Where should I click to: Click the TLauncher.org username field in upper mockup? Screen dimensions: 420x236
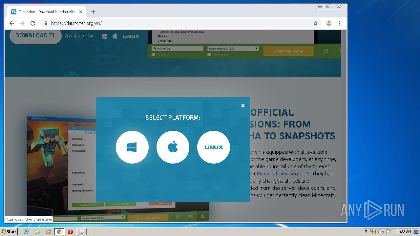pos(178,49)
